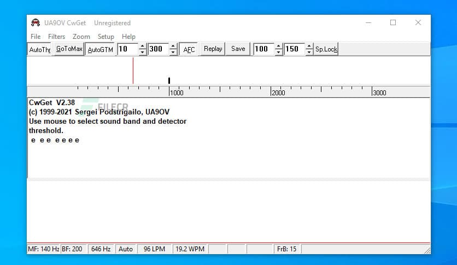Click the '646 Hz' status field
The height and width of the screenshot is (265, 457).
(x=101, y=249)
